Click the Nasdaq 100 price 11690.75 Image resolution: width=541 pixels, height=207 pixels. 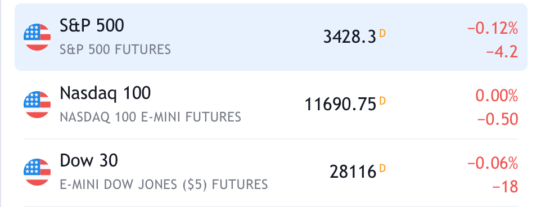click(x=340, y=104)
